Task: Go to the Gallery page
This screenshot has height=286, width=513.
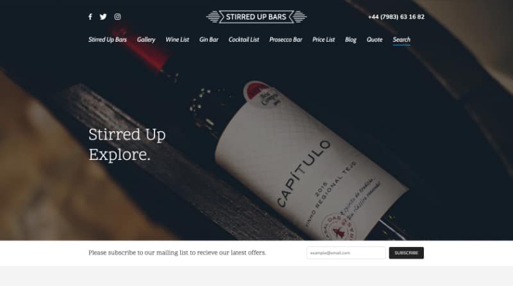Action: click(146, 40)
